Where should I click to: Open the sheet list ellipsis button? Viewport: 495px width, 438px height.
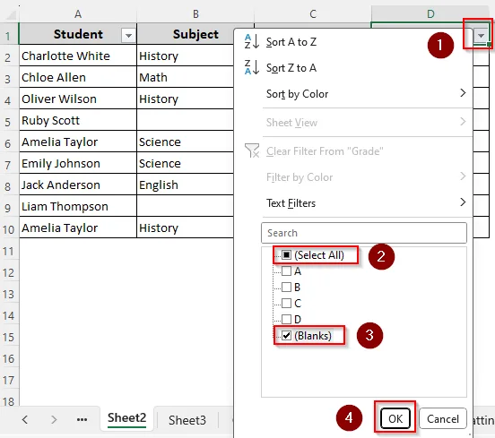pyautogui.click(x=82, y=419)
